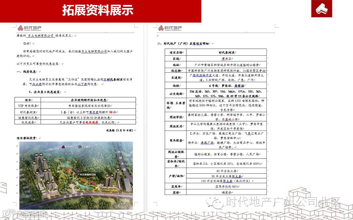This screenshot has width=353, height=220.
Task: Click the hospitals cell starting with '中山大学附属第三医院'
Action: (227, 126)
